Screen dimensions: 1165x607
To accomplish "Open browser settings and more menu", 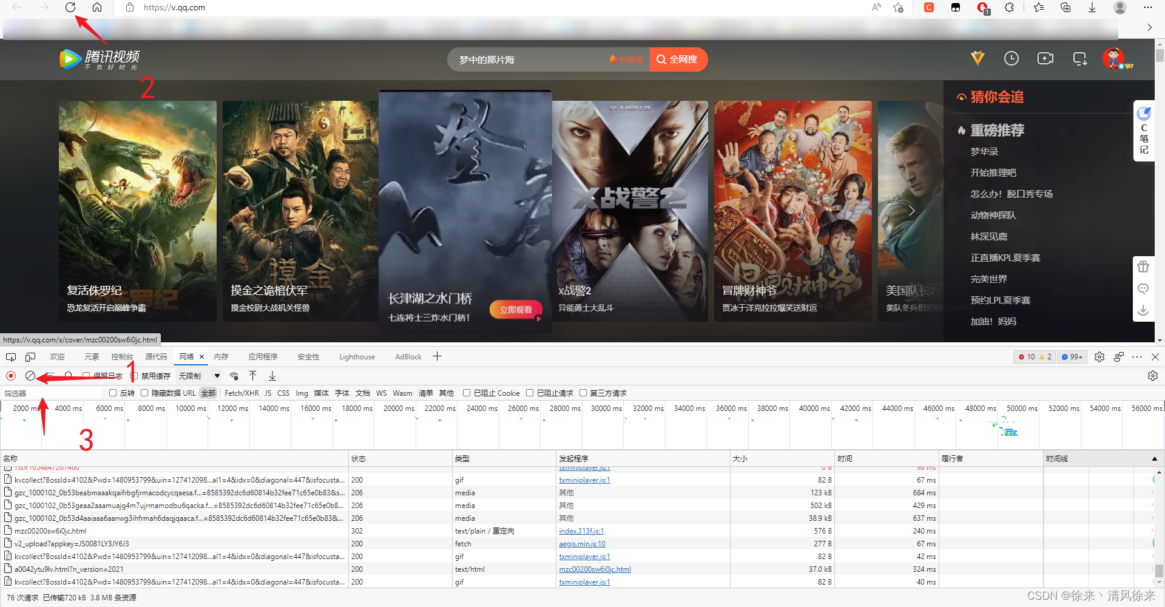I will pyautogui.click(x=1147, y=7).
